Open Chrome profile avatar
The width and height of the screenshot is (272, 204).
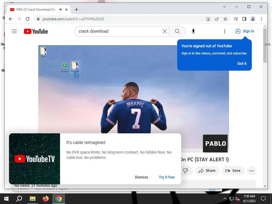[x=253, y=19]
